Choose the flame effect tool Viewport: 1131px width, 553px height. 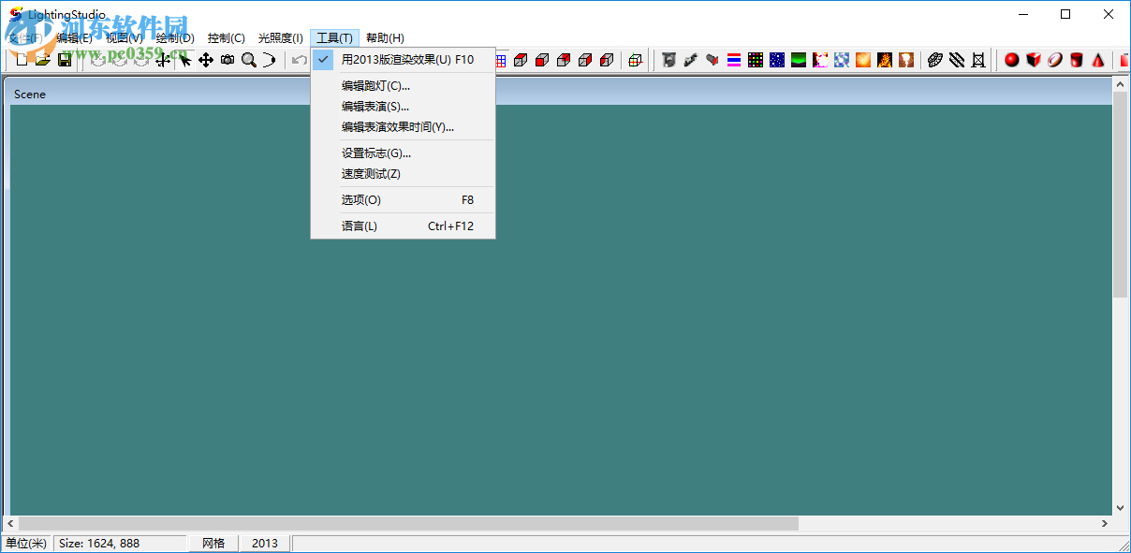(x=886, y=60)
